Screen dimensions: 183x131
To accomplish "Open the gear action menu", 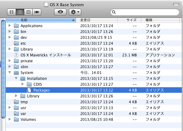I will click(75, 12).
